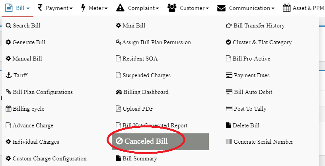325x166 pixels.
Task: Open the Bill Summary menu item
Action: 139,158
